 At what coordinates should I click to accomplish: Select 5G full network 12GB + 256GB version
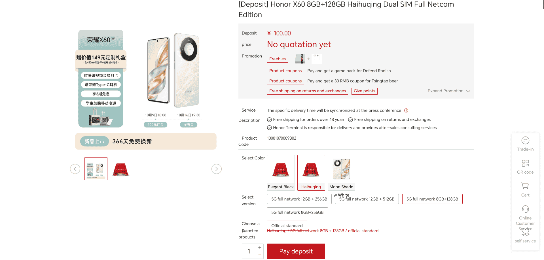299,199
